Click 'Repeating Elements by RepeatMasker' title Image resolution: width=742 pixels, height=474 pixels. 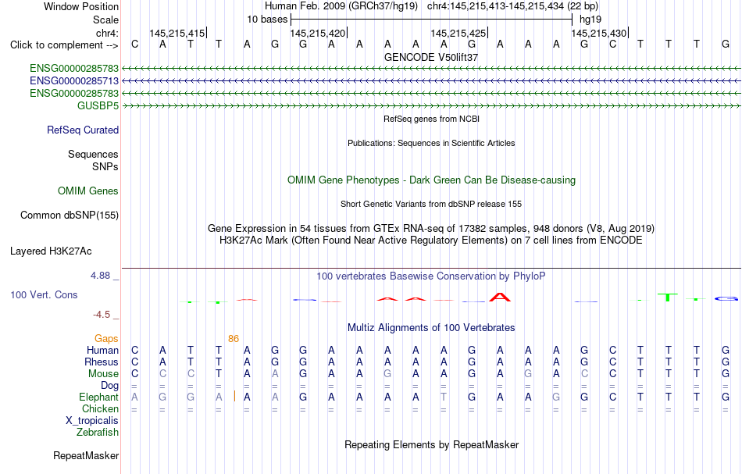(431, 445)
